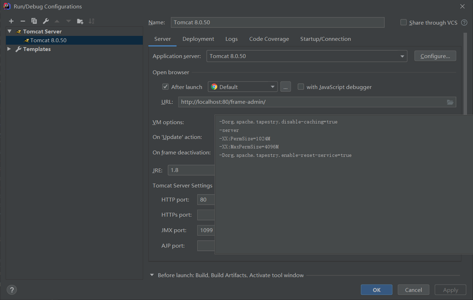
Task: Click disable-caching=true VM option line
Action: click(278, 122)
